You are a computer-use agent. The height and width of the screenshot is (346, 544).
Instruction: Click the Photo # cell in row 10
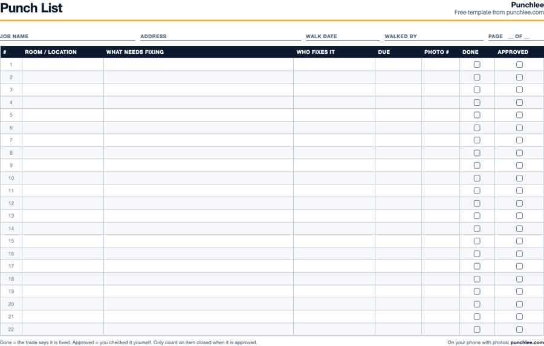point(441,178)
